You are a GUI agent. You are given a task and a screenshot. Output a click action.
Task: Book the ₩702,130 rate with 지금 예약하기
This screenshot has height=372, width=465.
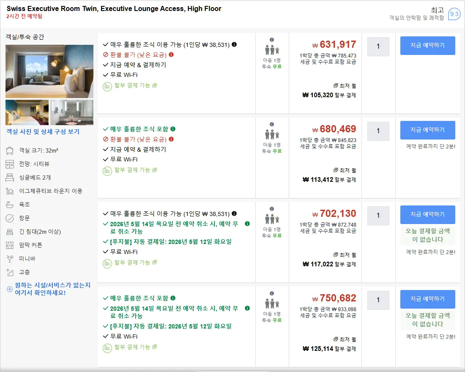(x=428, y=214)
